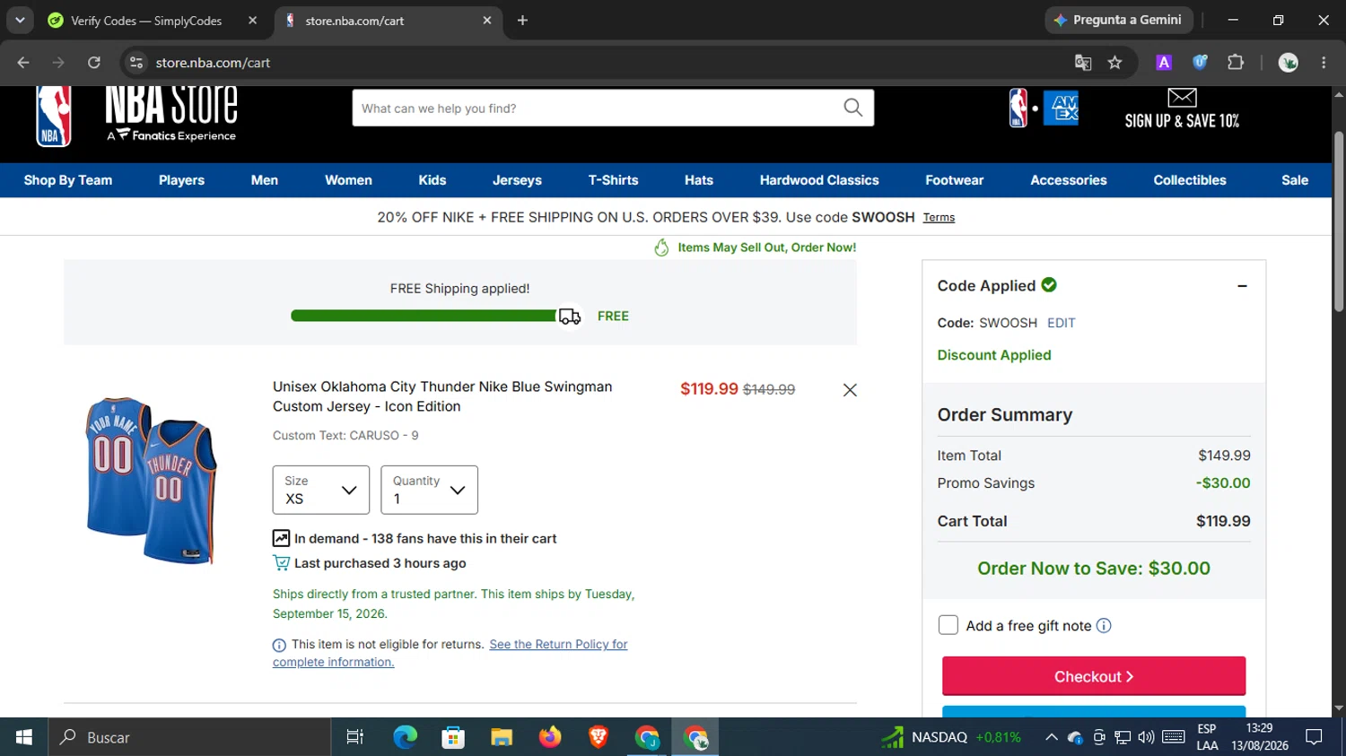This screenshot has width=1346, height=756.
Task: Click the browser address bar URL
Action: click(x=213, y=63)
